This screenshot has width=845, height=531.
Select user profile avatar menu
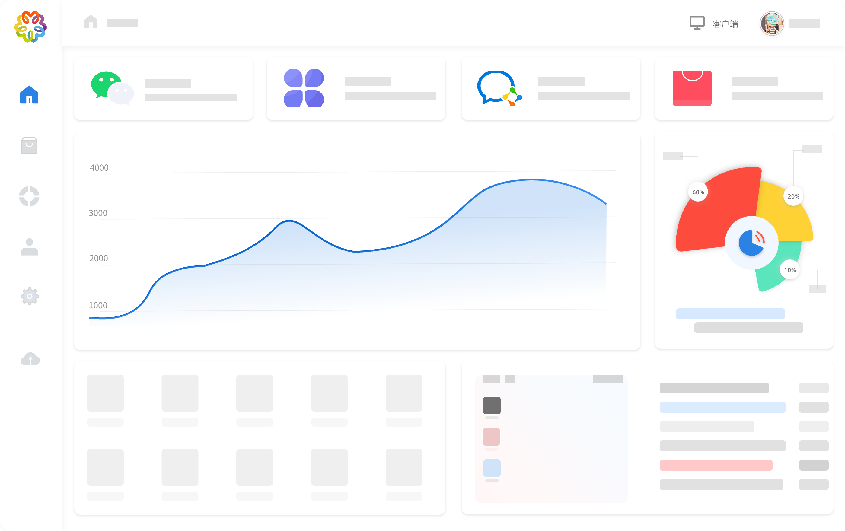pyautogui.click(x=772, y=23)
